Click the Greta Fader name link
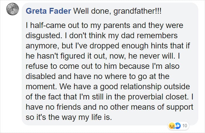The width and height of the screenshot is (205, 133). (48, 11)
